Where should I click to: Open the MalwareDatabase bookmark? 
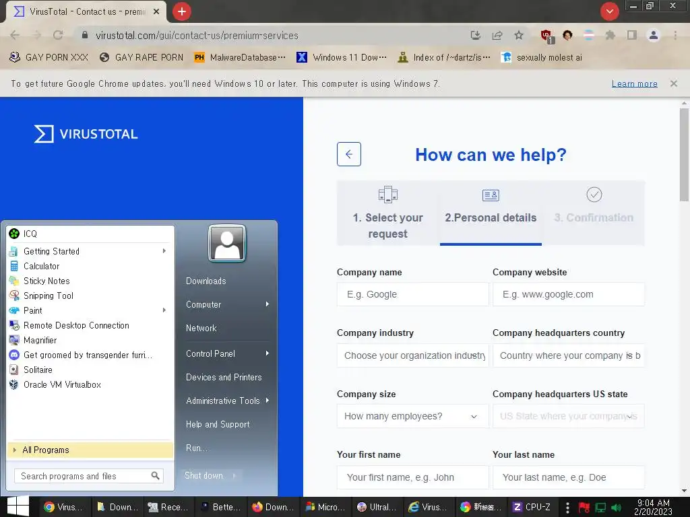pos(240,58)
